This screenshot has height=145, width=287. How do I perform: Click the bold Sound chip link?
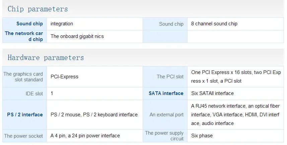pyautogui.click(x=30, y=24)
